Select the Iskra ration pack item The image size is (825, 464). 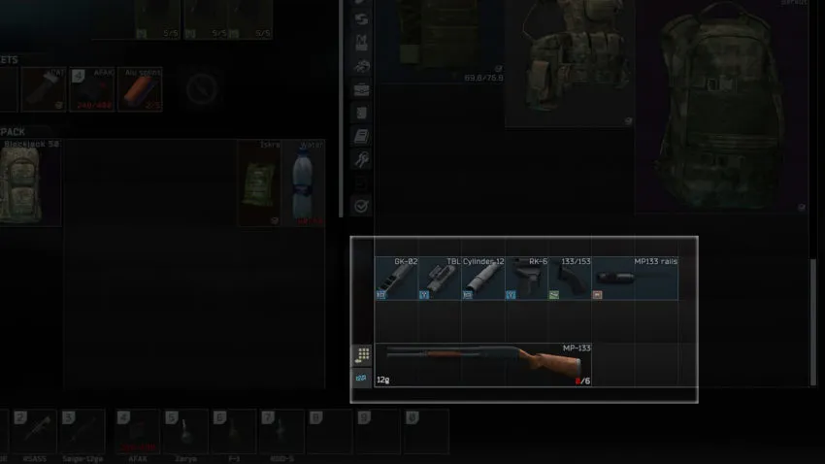(259, 183)
